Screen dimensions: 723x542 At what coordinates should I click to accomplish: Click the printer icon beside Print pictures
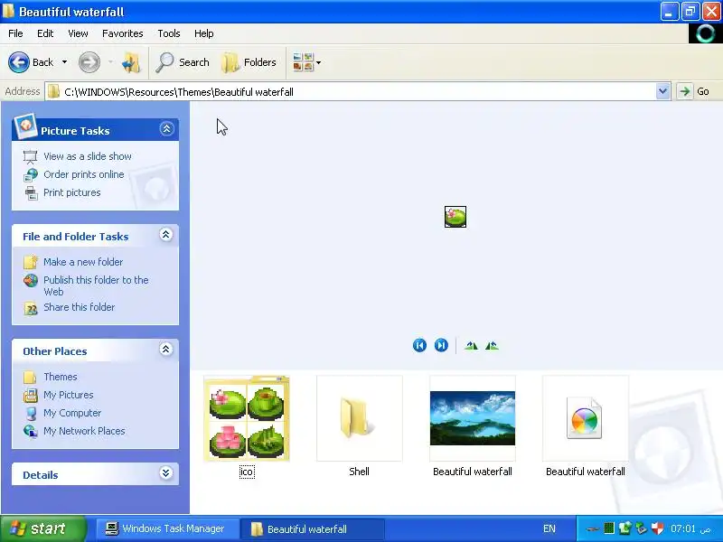click(x=31, y=193)
